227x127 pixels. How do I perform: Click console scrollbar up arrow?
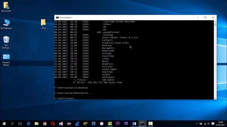coord(215,22)
